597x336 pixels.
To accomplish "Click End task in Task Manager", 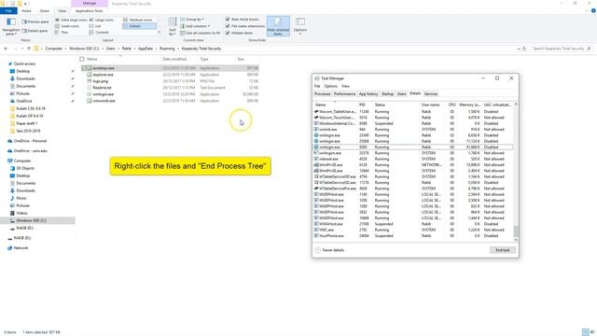I will [x=503, y=250].
